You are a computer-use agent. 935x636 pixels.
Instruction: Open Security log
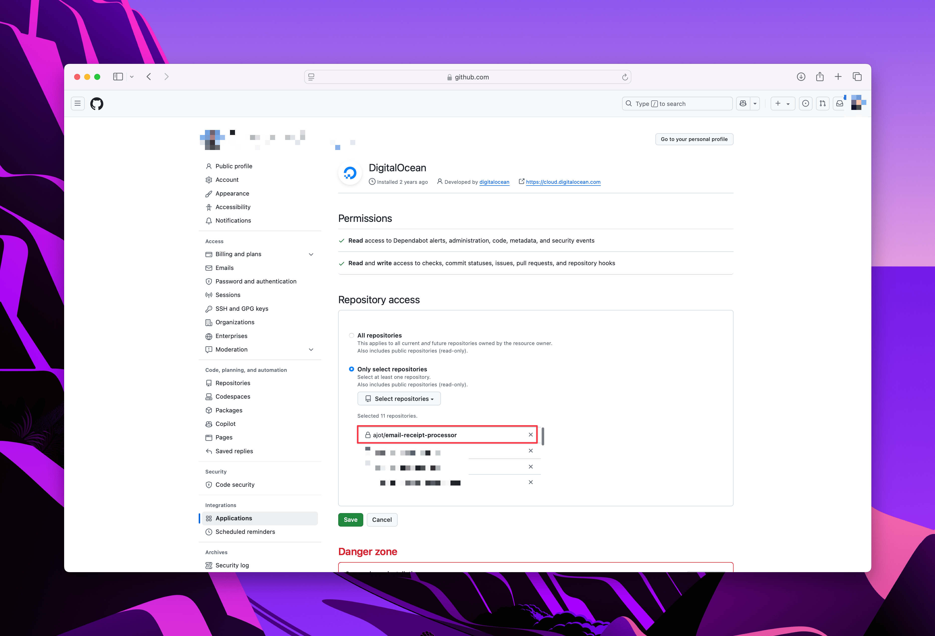(232, 565)
